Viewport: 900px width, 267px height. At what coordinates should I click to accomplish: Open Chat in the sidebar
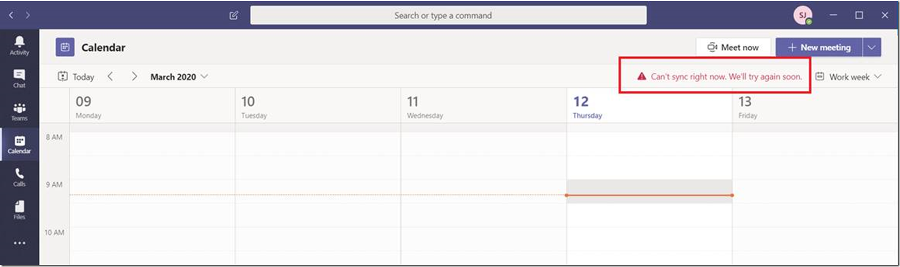pos(19,79)
